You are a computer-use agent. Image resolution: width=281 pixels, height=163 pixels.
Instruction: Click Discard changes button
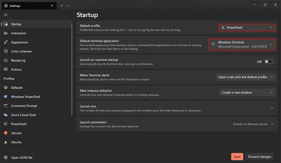pos(259,157)
